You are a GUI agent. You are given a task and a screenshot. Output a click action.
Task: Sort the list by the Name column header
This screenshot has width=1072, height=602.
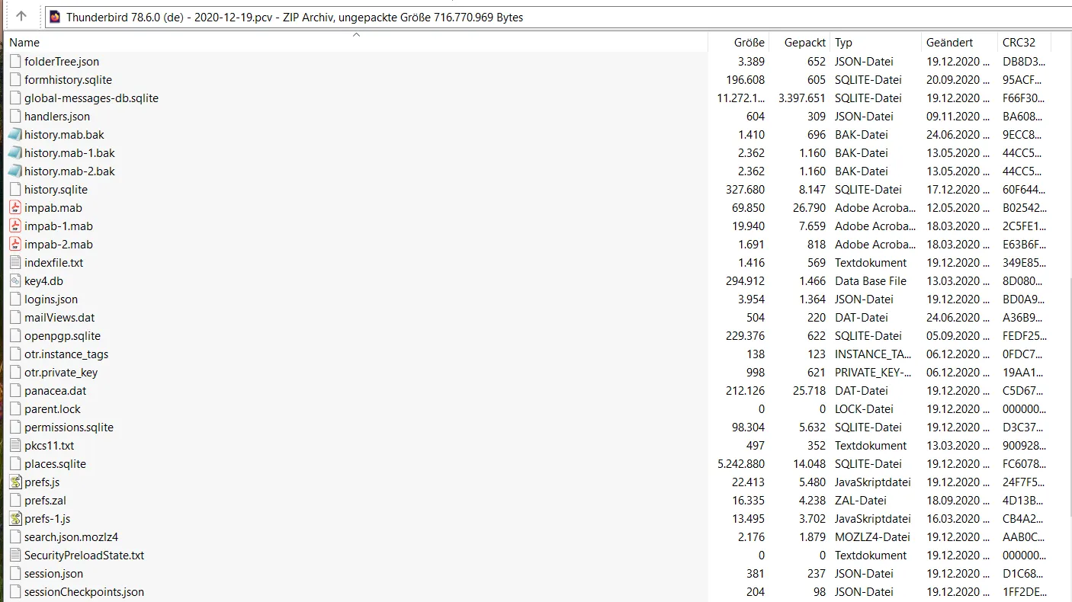pyautogui.click(x=355, y=43)
